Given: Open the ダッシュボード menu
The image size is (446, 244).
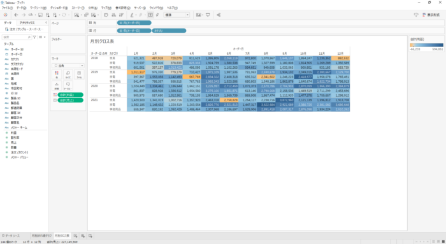Looking at the screenshot, I should click(x=59, y=8).
